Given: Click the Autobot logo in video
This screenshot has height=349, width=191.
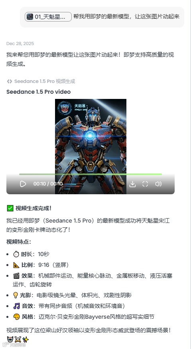Looking at the screenshot, I should [64, 108].
